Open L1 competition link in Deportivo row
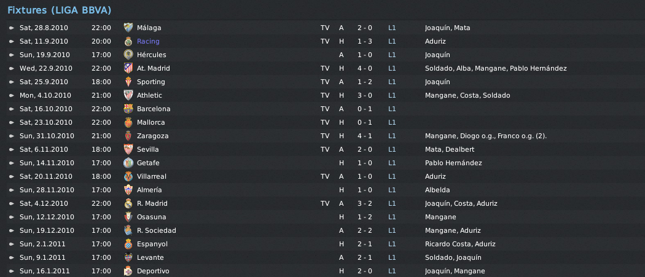645x277 pixels. (x=392, y=271)
